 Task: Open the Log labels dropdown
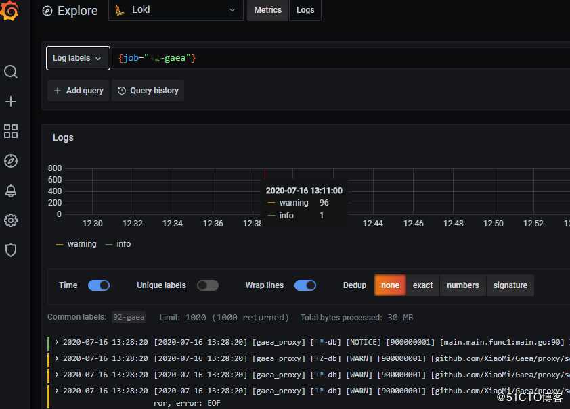(x=78, y=58)
